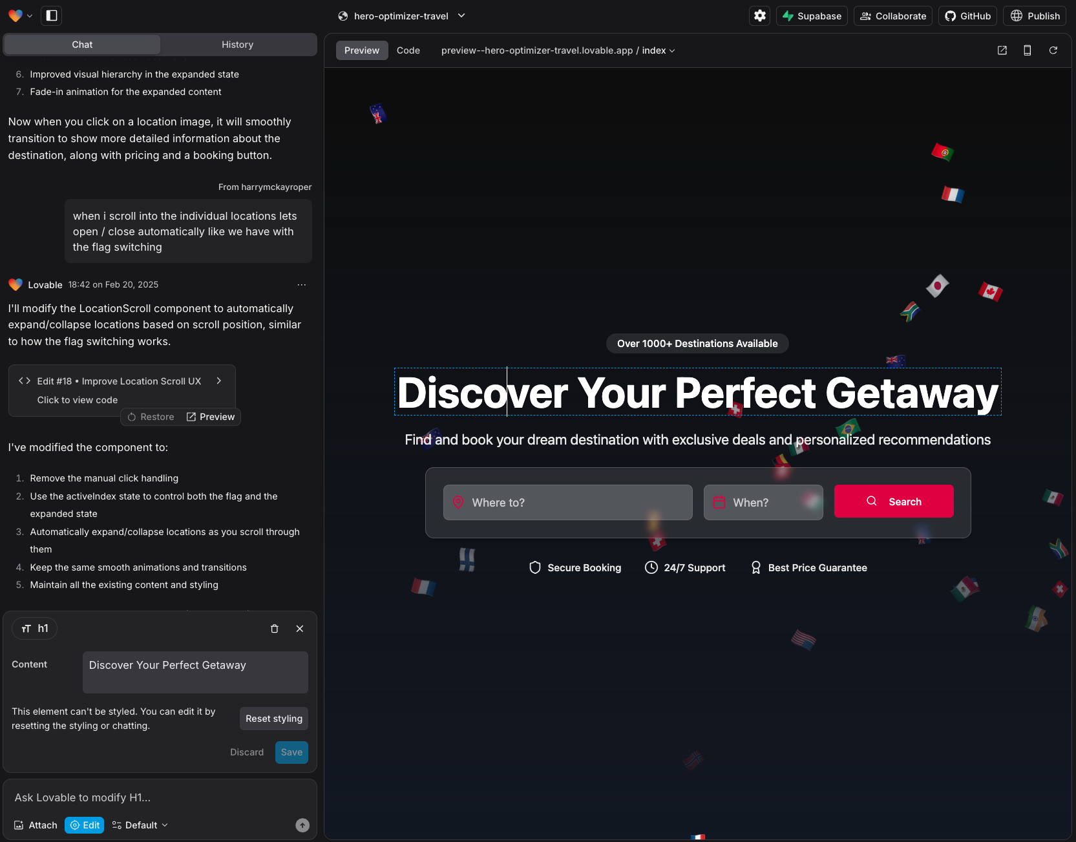Publish the project
Viewport: 1076px width, 842px height.
[1034, 16]
